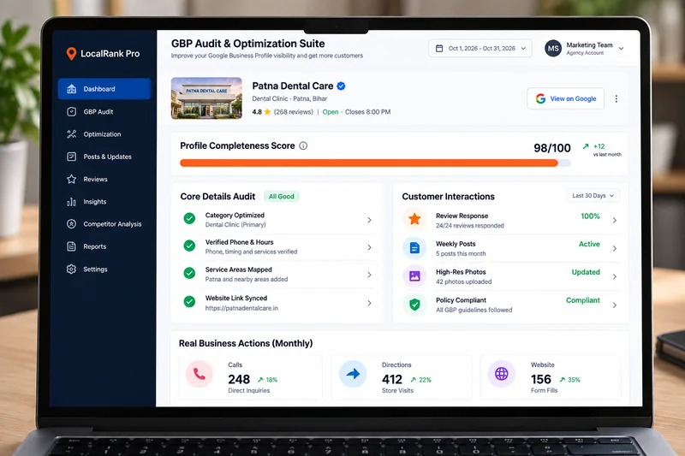Expand the Marketing Team account dropdown arrow

621,49
